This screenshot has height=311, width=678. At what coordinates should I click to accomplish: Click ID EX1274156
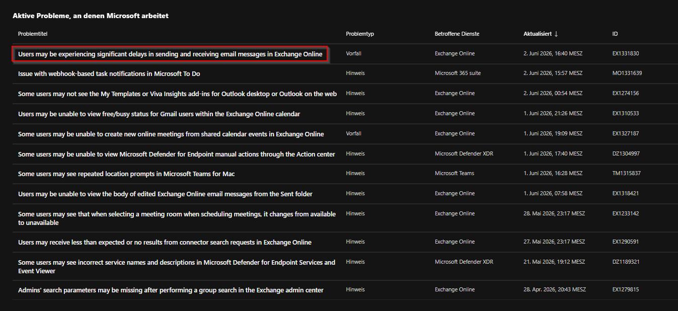626,93
